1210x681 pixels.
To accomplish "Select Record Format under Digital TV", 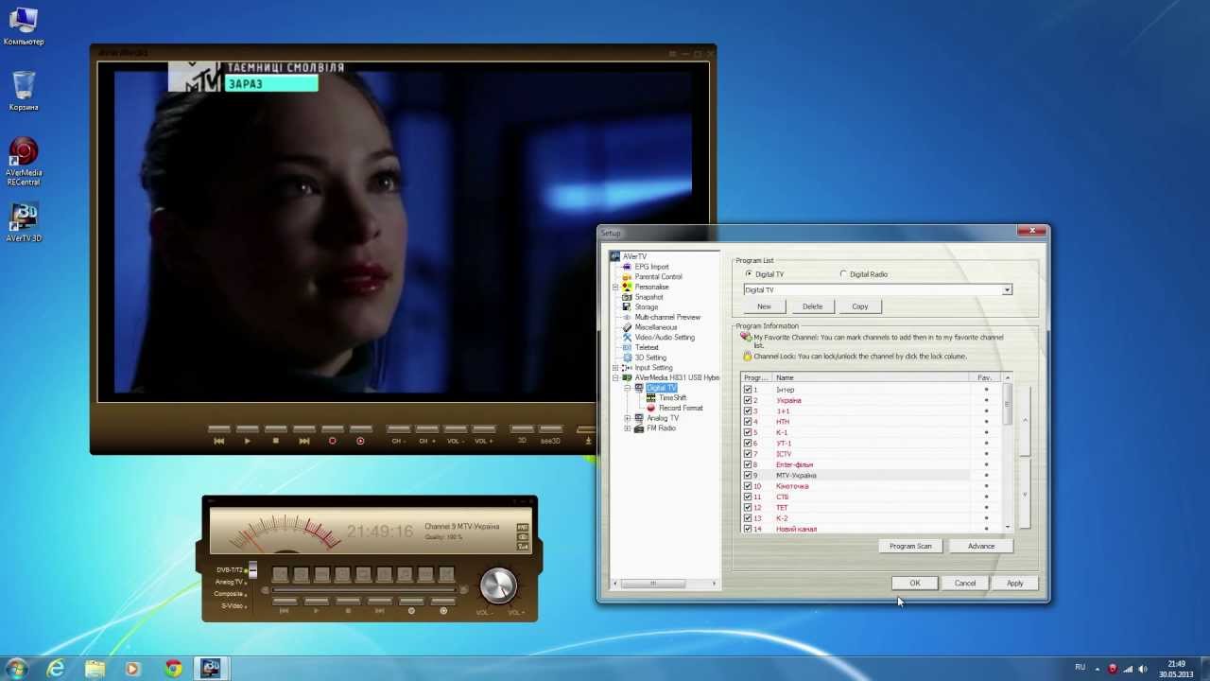I will [x=681, y=408].
